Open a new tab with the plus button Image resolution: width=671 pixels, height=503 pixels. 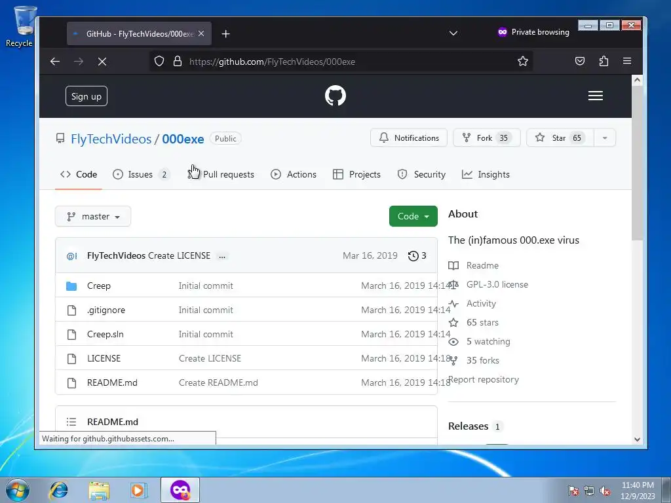click(x=226, y=34)
